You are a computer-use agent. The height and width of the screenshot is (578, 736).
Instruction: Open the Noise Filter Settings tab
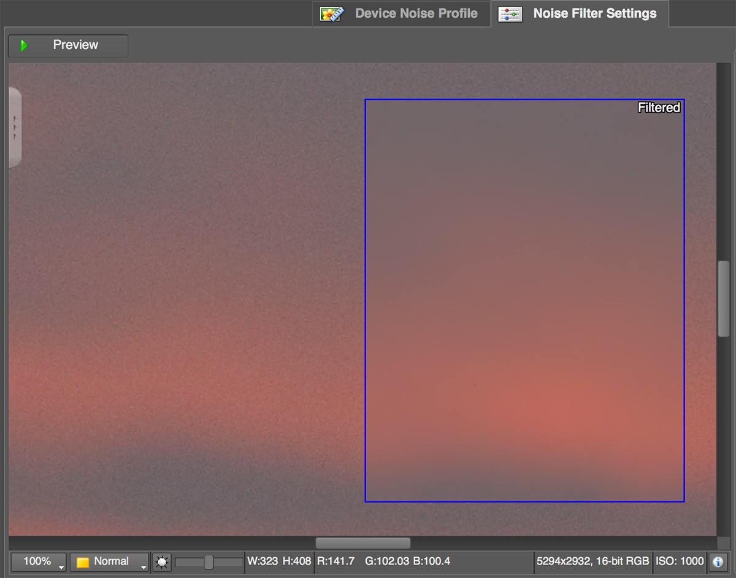click(580, 13)
